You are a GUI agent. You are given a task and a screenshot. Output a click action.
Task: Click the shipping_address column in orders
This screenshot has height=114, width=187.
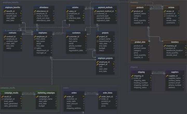point(74,108)
